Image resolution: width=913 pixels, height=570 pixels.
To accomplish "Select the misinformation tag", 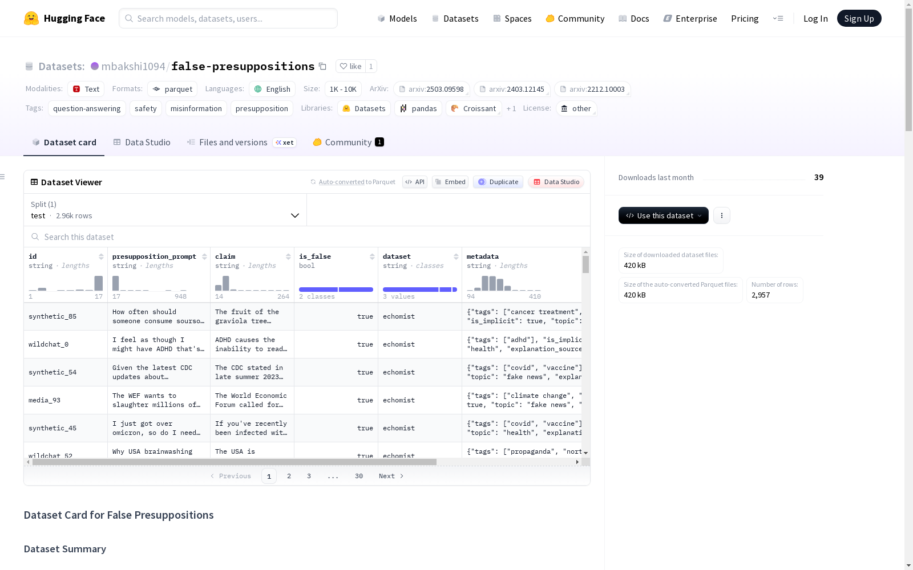I will (196, 108).
